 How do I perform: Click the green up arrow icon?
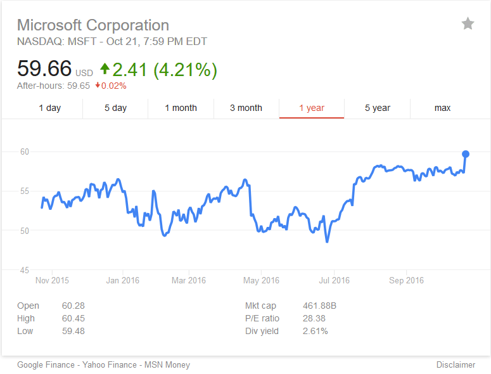tap(105, 68)
